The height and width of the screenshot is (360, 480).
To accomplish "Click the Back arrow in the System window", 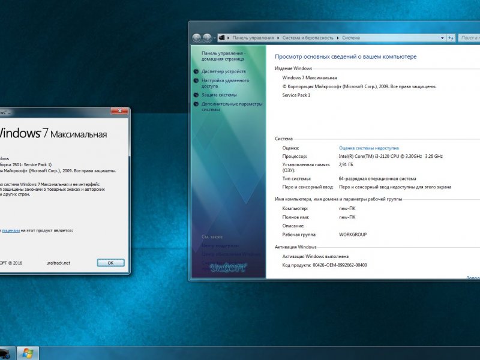I will (197, 38).
